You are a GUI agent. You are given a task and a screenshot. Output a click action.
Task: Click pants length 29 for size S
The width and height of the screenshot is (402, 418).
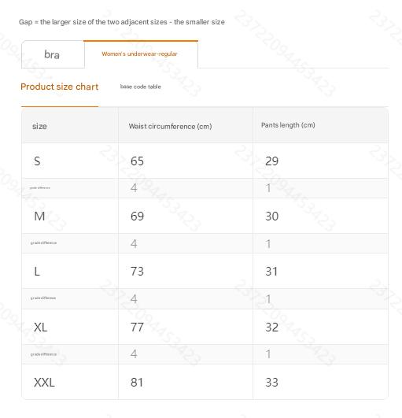[271, 161]
